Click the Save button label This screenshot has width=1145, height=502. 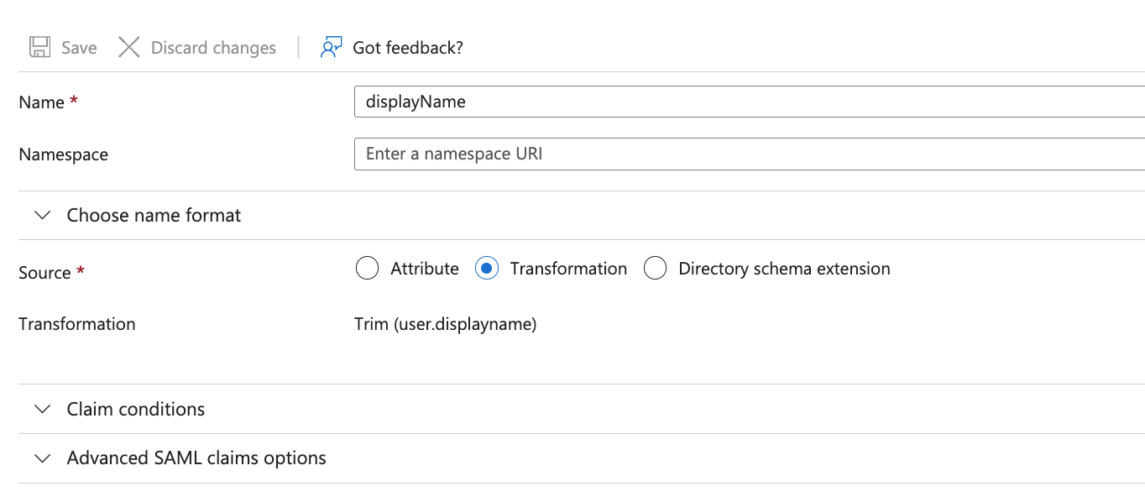[x=79, y=48]
